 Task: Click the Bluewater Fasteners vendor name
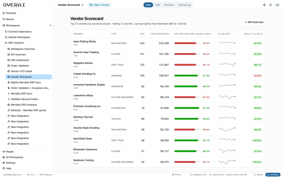[x=85, y=150]
